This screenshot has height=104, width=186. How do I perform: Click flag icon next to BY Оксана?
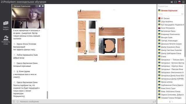click(159, 18)
